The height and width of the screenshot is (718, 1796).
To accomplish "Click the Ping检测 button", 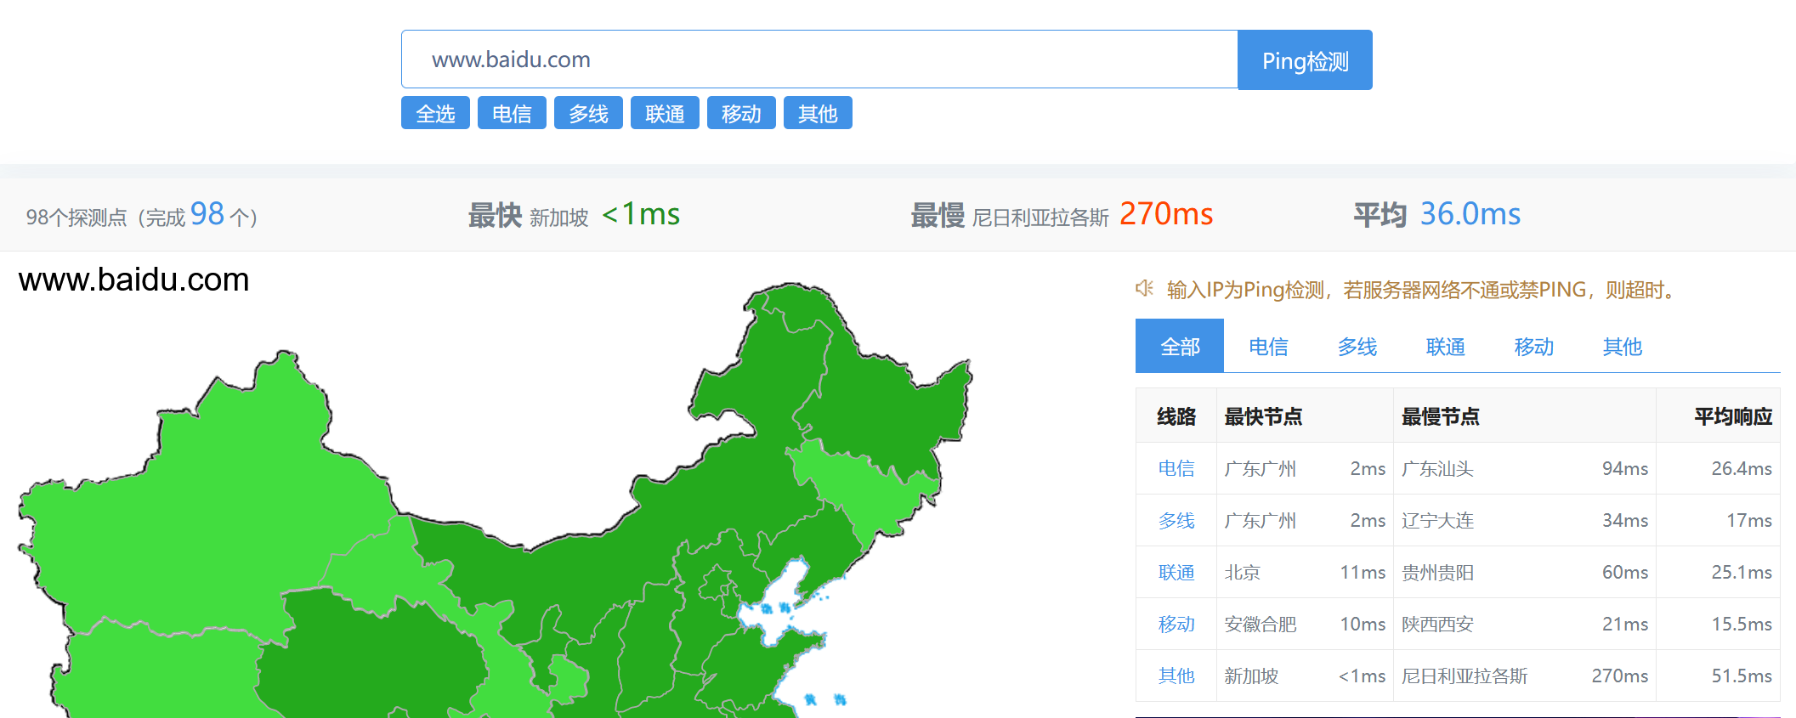I will click(x=1305, y=60).
